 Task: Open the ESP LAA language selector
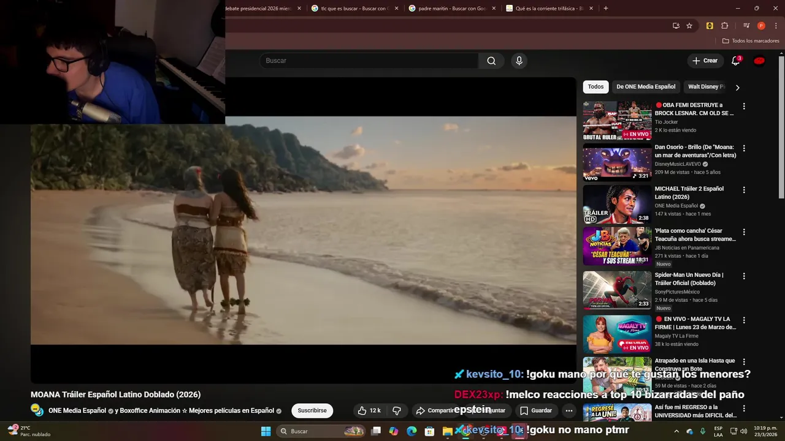click(718, 431)
